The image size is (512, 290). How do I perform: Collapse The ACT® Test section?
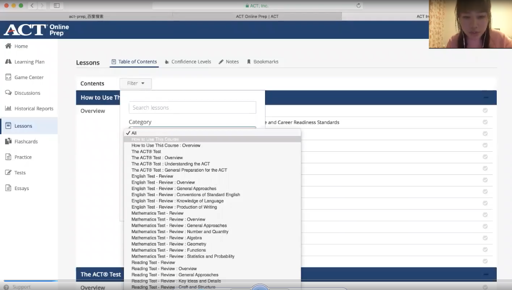pos(486,274)
